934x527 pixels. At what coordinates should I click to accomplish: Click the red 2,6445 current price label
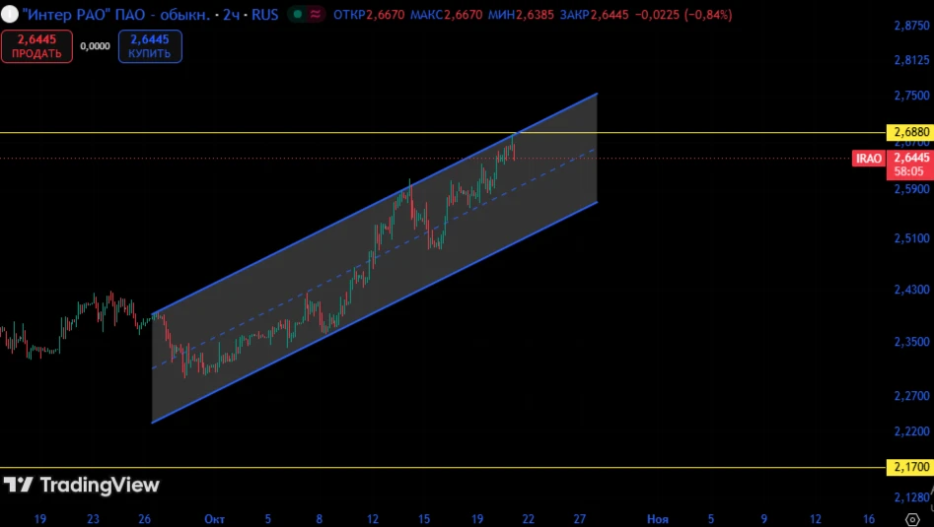910,158
